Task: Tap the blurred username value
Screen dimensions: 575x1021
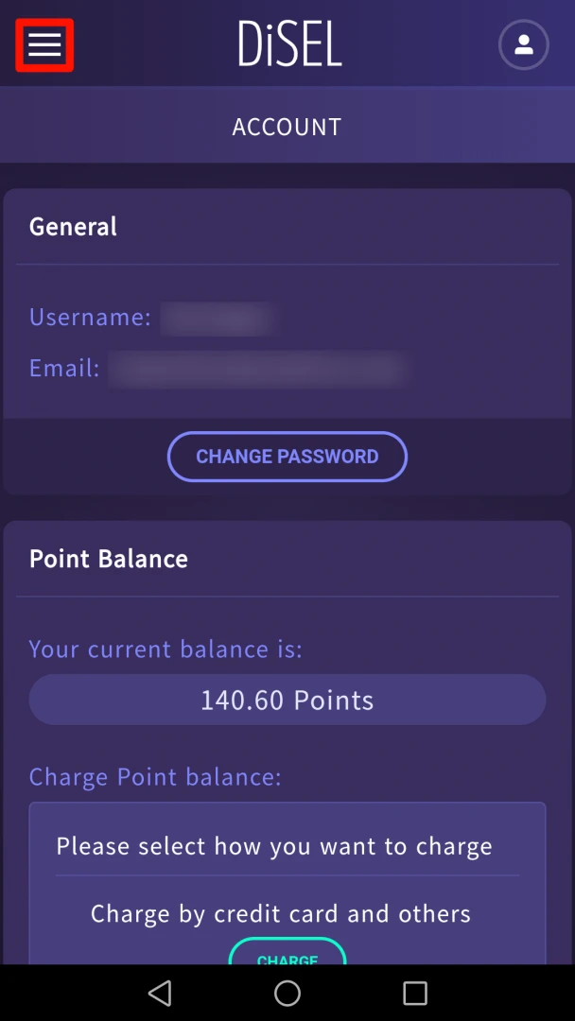Action: 218,319
